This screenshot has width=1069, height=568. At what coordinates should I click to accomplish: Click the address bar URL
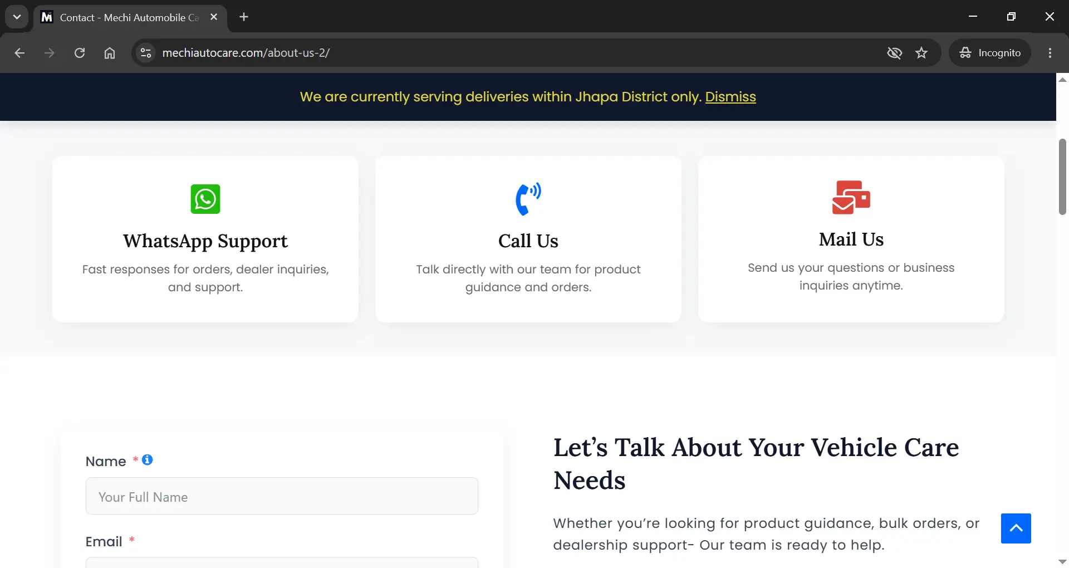pyautogui.click(x=246, y=53)
